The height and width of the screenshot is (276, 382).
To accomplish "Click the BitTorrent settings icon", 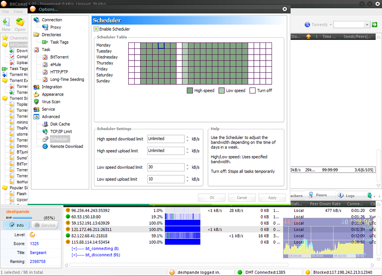I will pos(45,57).
